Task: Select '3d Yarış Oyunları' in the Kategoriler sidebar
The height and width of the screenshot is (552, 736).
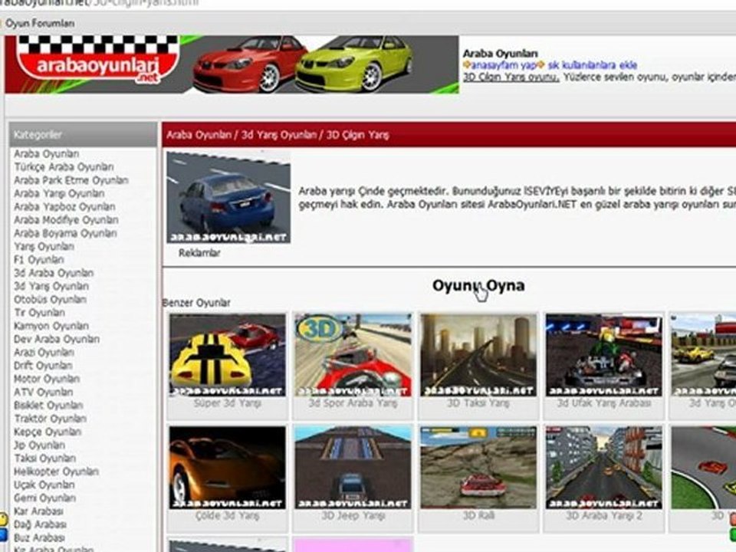Action: coord(51,286)
